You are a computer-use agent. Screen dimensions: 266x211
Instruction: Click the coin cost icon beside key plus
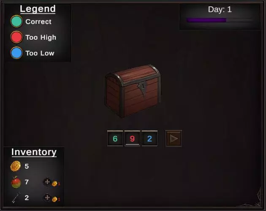tap(54, 199)
